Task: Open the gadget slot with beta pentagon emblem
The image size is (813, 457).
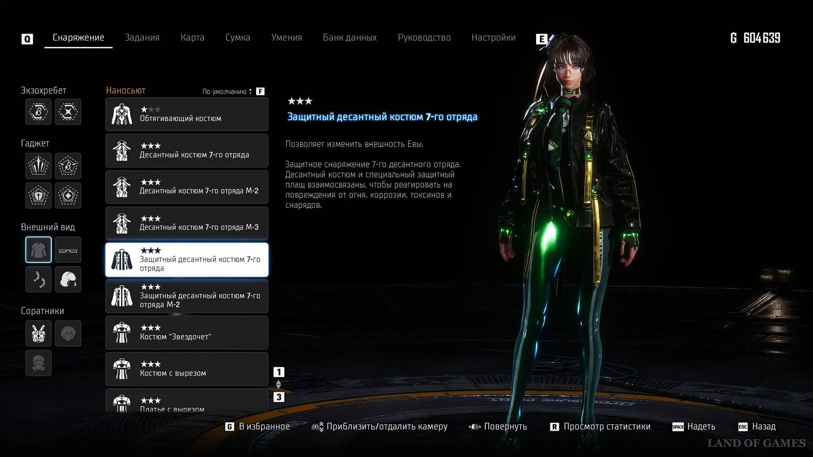Action: (x=68, y=166)
